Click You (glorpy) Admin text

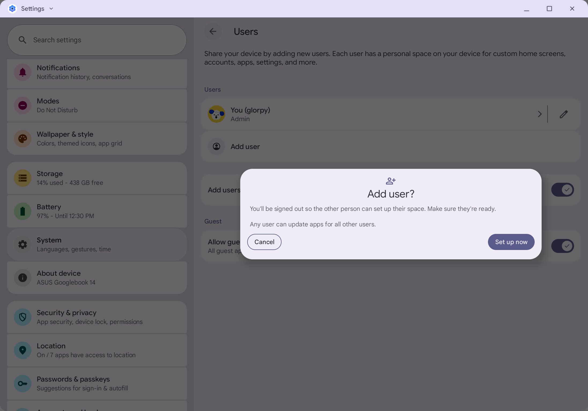coord(250,114)
